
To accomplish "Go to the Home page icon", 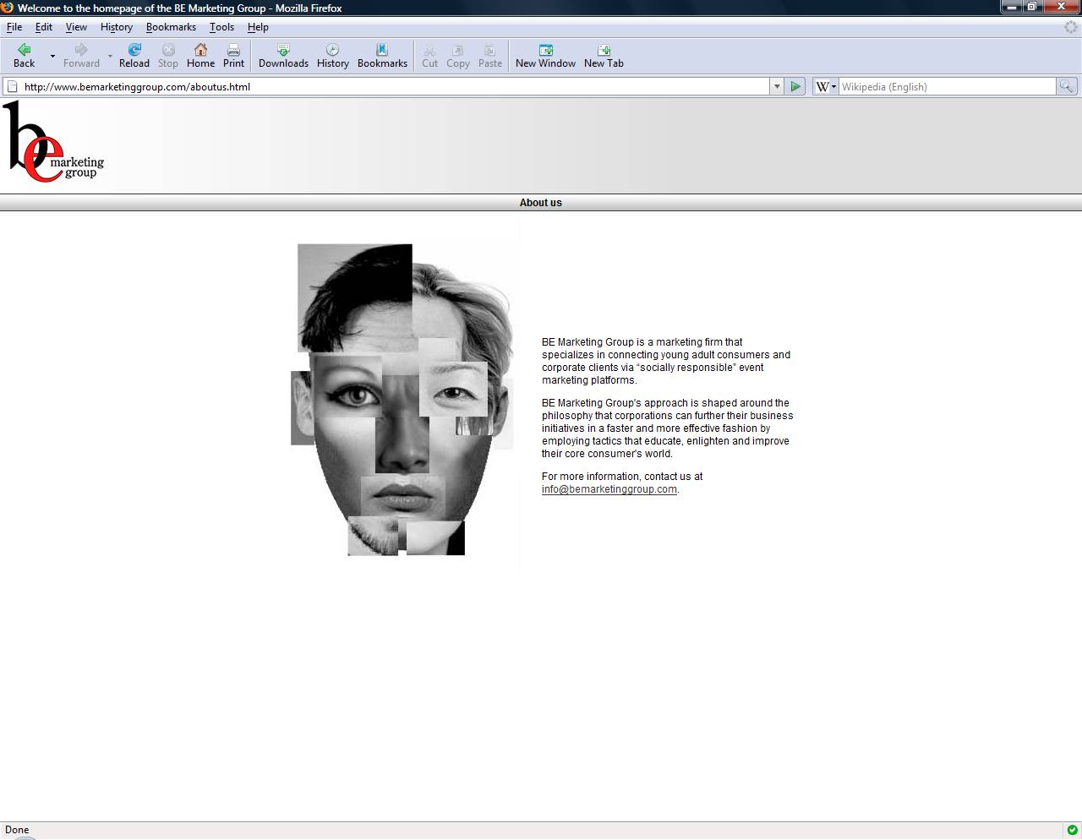I will click(200, 51).
